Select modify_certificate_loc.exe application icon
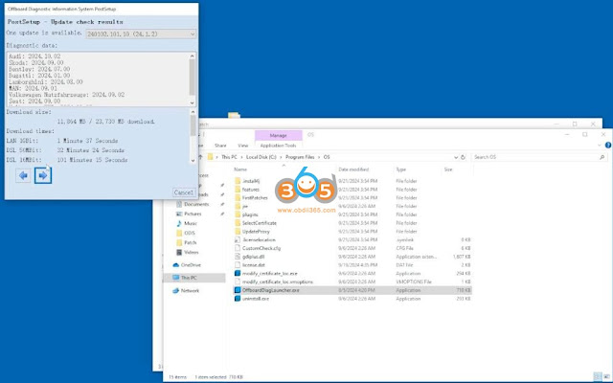 click(x=238, y=274)
